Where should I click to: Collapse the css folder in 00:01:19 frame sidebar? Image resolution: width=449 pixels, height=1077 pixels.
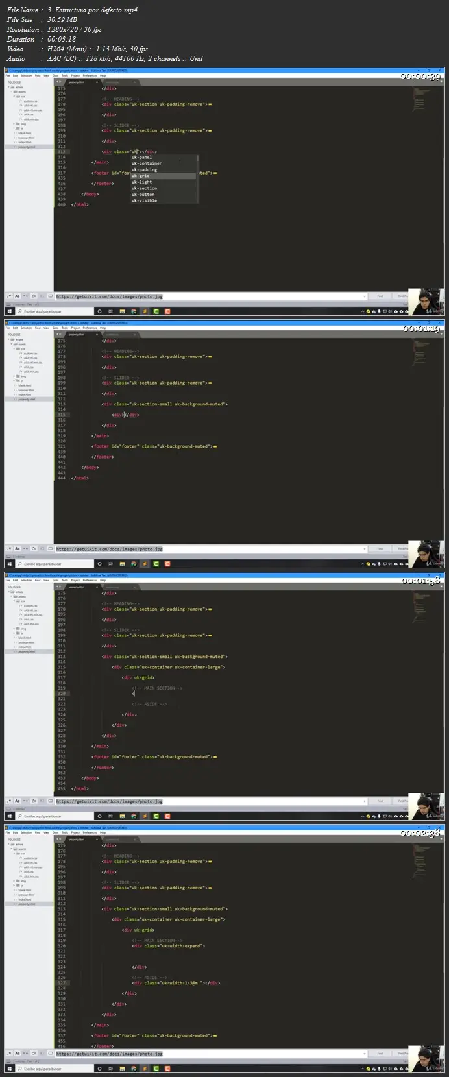tap(14, 349)
